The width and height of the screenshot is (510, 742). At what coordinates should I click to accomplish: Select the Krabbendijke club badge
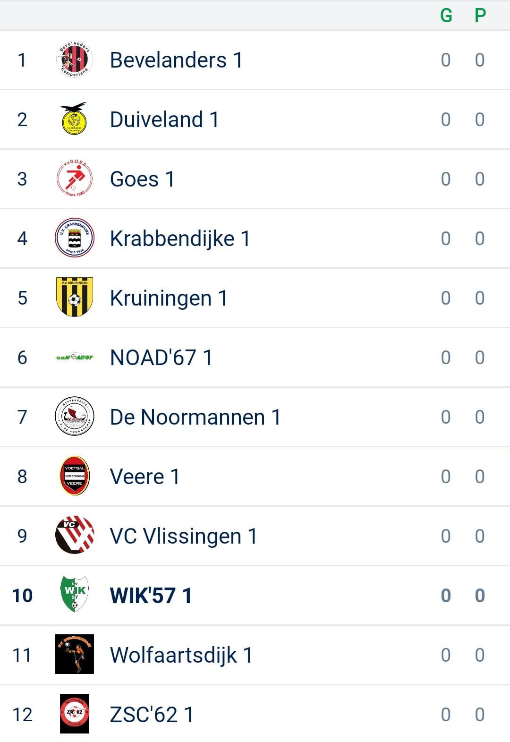75,238
